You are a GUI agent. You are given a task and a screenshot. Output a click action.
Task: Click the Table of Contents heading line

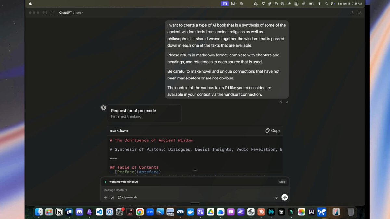pyautogui.click(x=134, y=167)
